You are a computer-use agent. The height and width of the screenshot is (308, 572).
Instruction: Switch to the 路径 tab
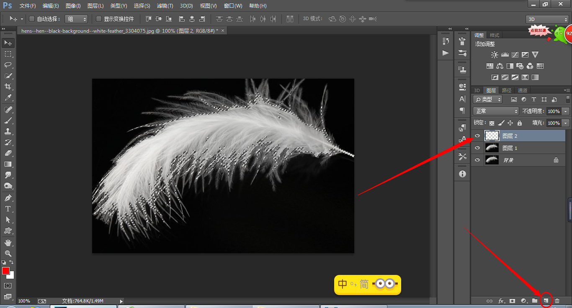coord(507,90)
